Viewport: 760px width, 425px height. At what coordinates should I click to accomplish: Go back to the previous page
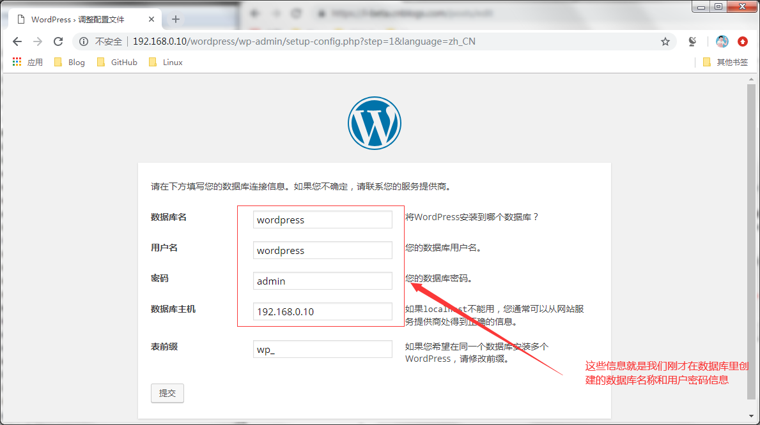[17, 41]
